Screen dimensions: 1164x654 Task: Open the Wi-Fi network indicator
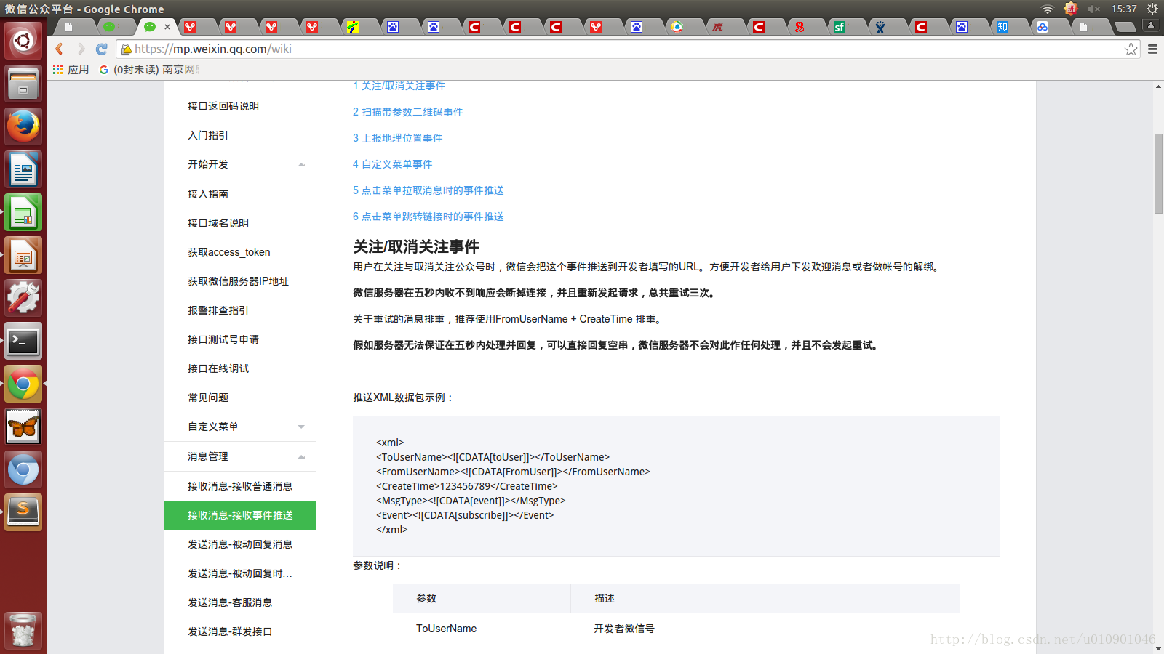point(1048,9)
